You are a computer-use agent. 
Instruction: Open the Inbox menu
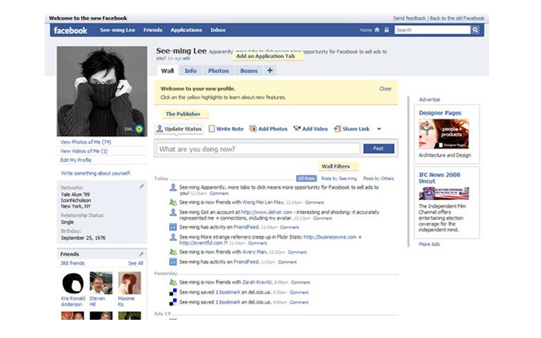(218, 30)
